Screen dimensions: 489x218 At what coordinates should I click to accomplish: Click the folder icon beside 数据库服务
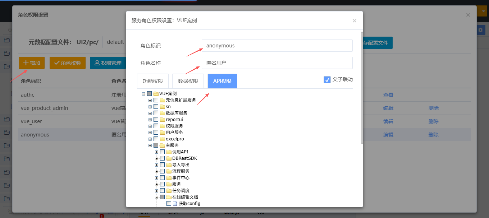tap(163, 113)
